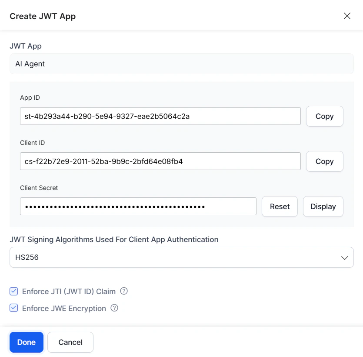Display the hidden Client Secret

pos(323,206)
